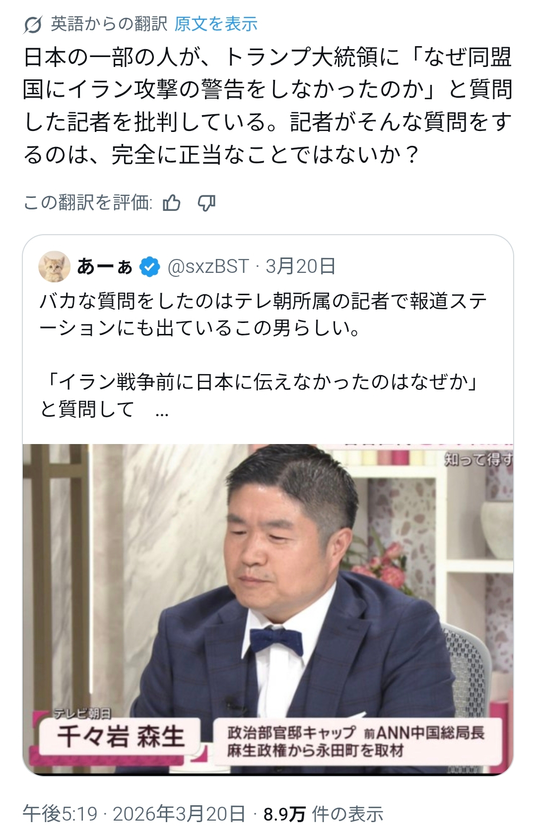
Task: Click the 英語からの翻訳 label
Action: click(x=109, y=24)
